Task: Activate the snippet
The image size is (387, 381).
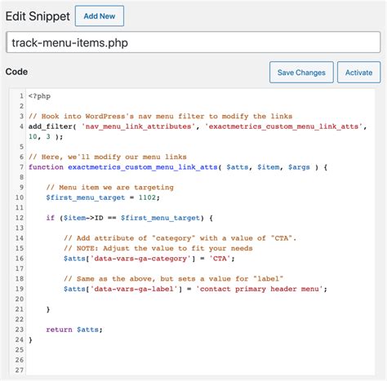Action: point(358,73)
